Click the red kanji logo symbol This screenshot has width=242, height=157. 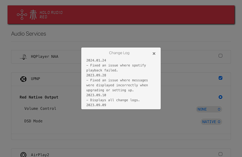coord(33,14)
